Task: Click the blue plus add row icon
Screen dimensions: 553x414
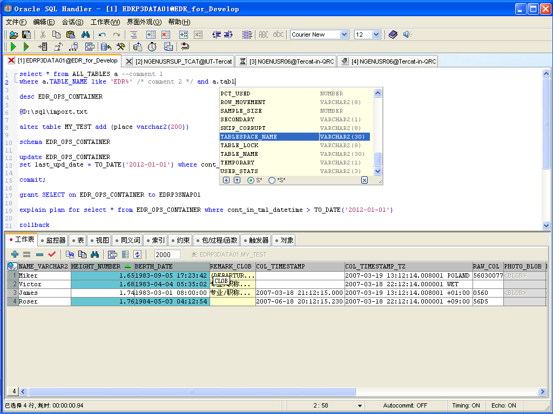Action: pyautogui.click(x=15, y=254)
